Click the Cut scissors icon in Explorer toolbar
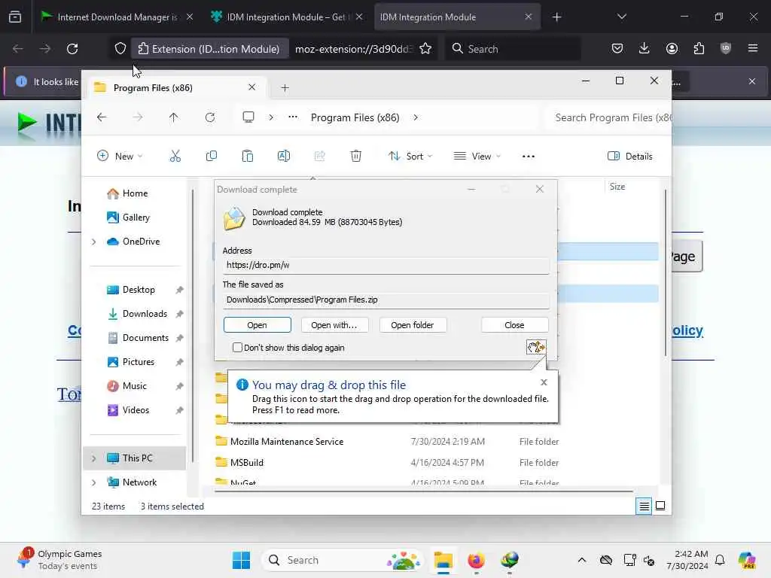Image resolution: width=771 pixels, height=578 pixels. tap(175, 157)
